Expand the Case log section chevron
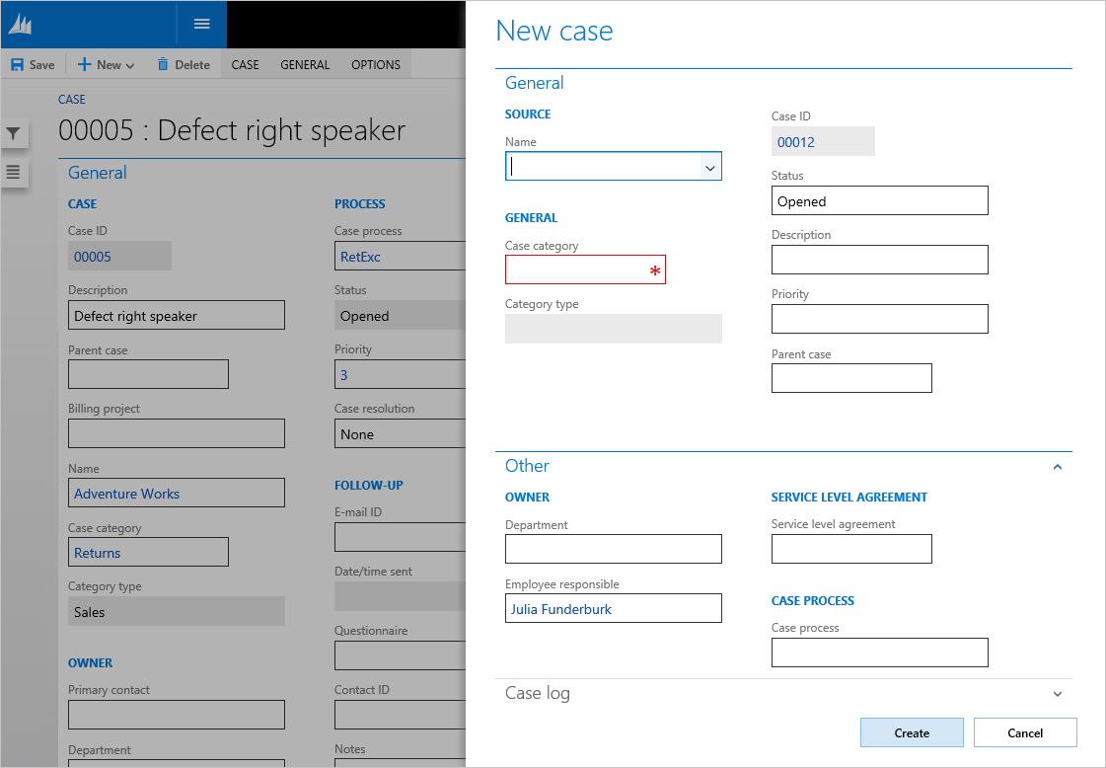This screenshot has width=1106, height=768. point(1058,694)
